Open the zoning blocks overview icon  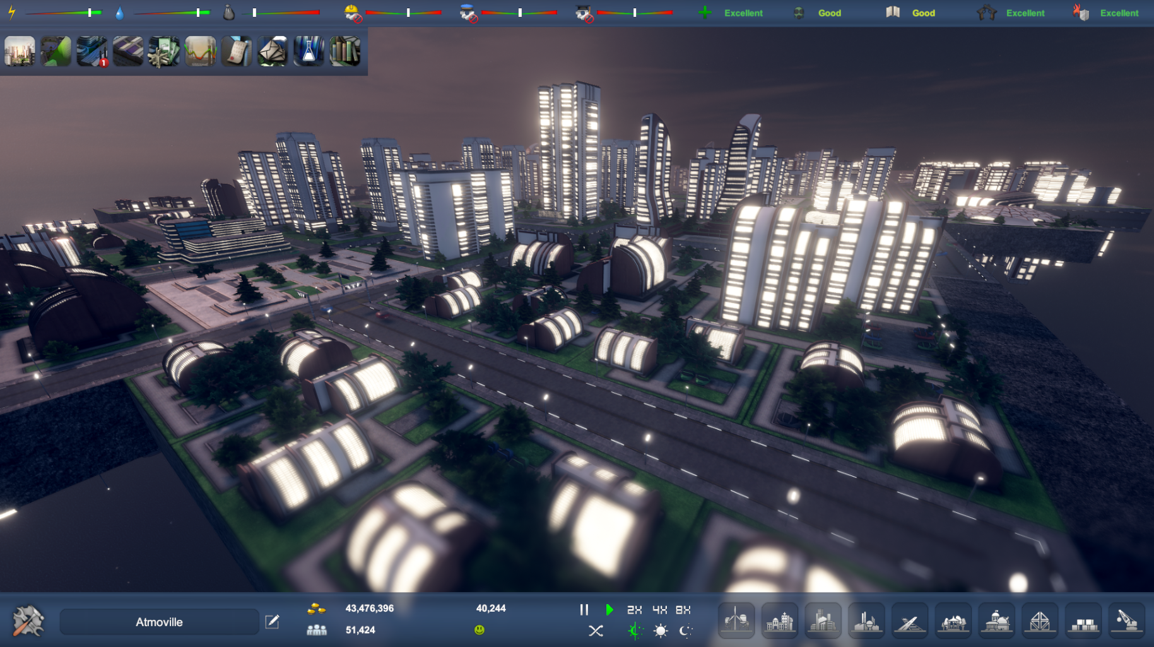128,51
